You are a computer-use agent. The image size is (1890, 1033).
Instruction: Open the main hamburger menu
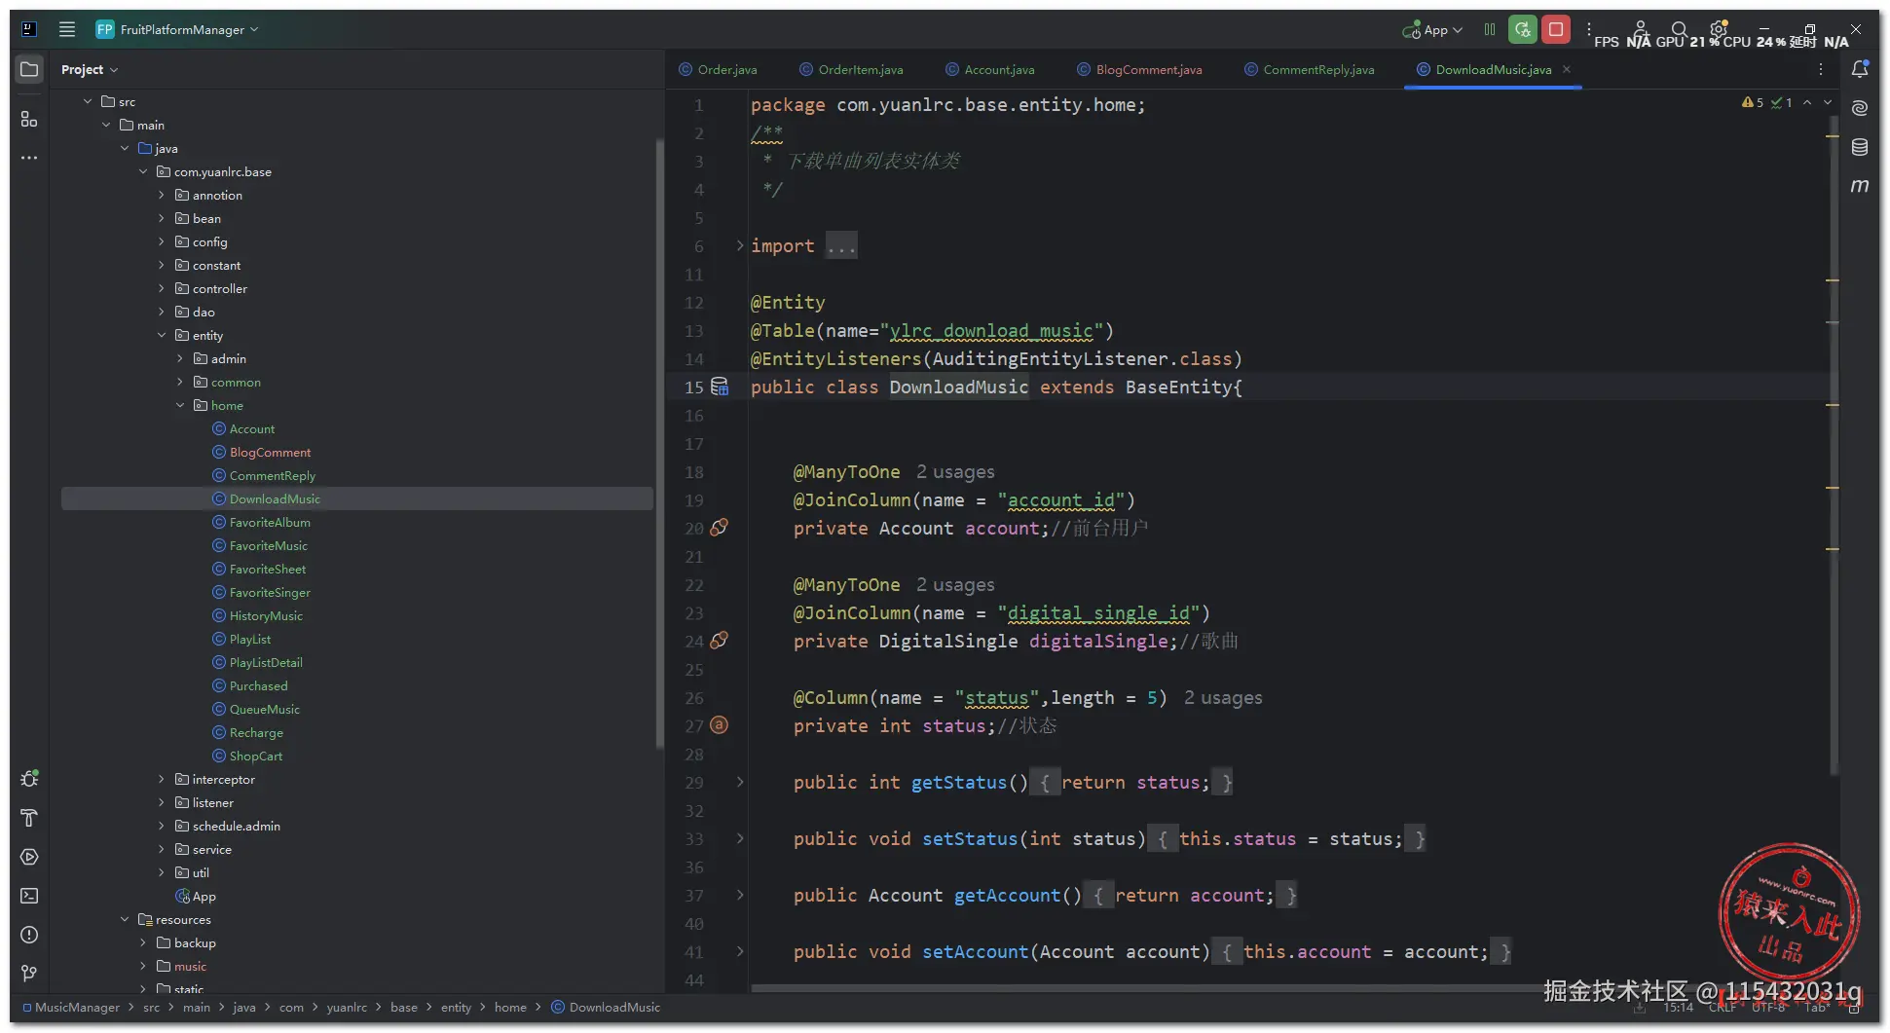click(67, 29)
